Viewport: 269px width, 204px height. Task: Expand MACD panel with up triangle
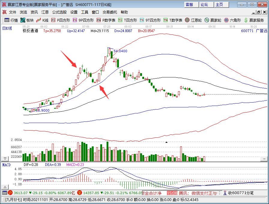5,187
